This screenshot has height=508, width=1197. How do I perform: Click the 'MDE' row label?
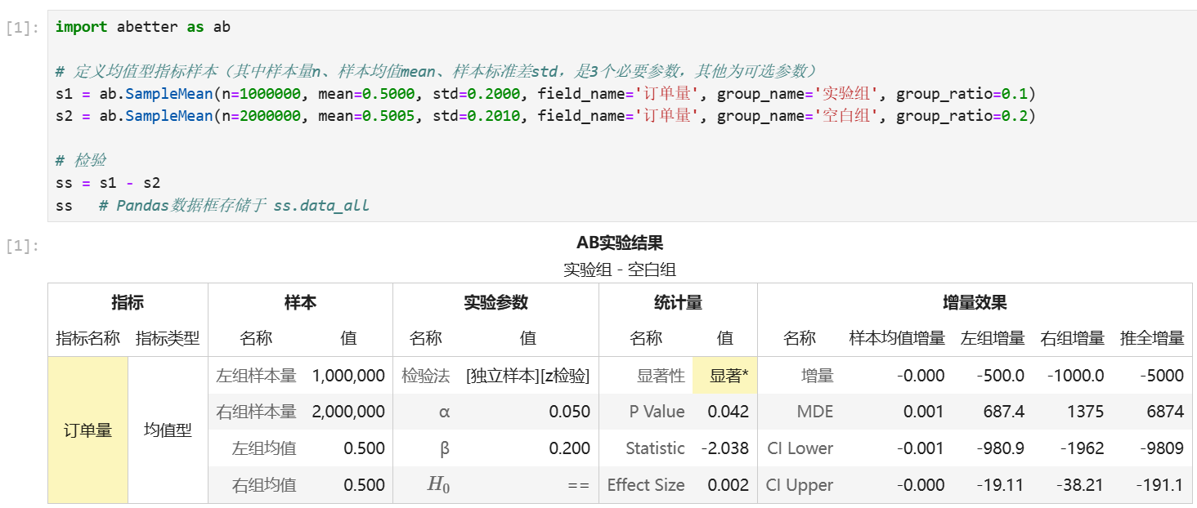[x=815, y=412]
